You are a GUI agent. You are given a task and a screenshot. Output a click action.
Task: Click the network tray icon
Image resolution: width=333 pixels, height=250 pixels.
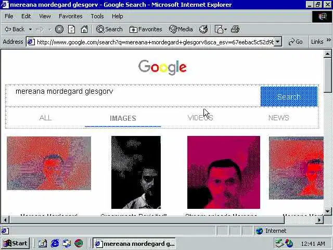(279, 243)
